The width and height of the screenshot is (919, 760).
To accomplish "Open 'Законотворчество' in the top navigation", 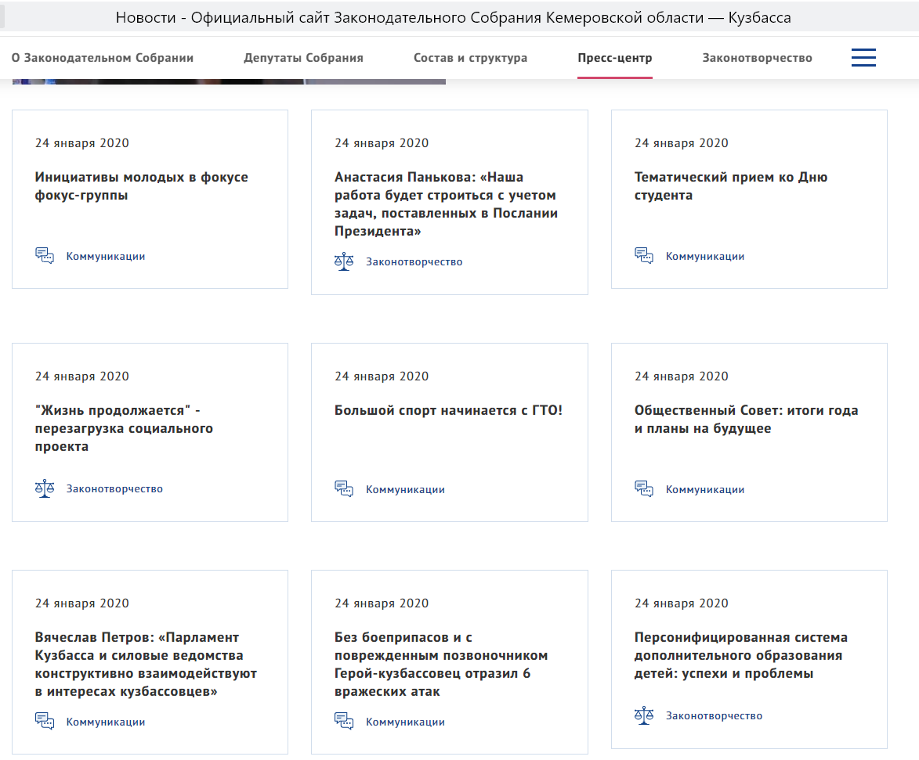I will pos(758,58).
